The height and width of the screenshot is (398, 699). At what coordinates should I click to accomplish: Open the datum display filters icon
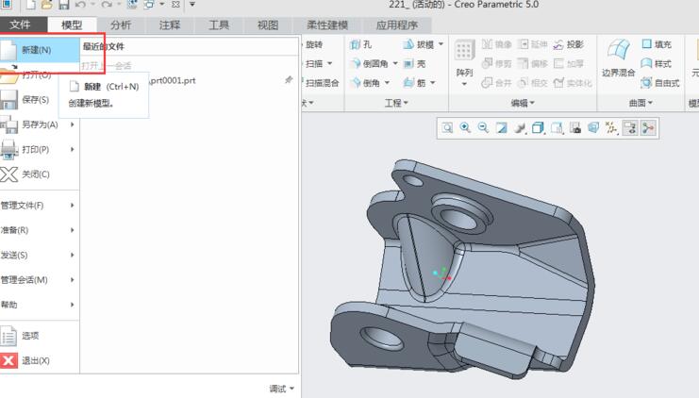click(611, 128)
